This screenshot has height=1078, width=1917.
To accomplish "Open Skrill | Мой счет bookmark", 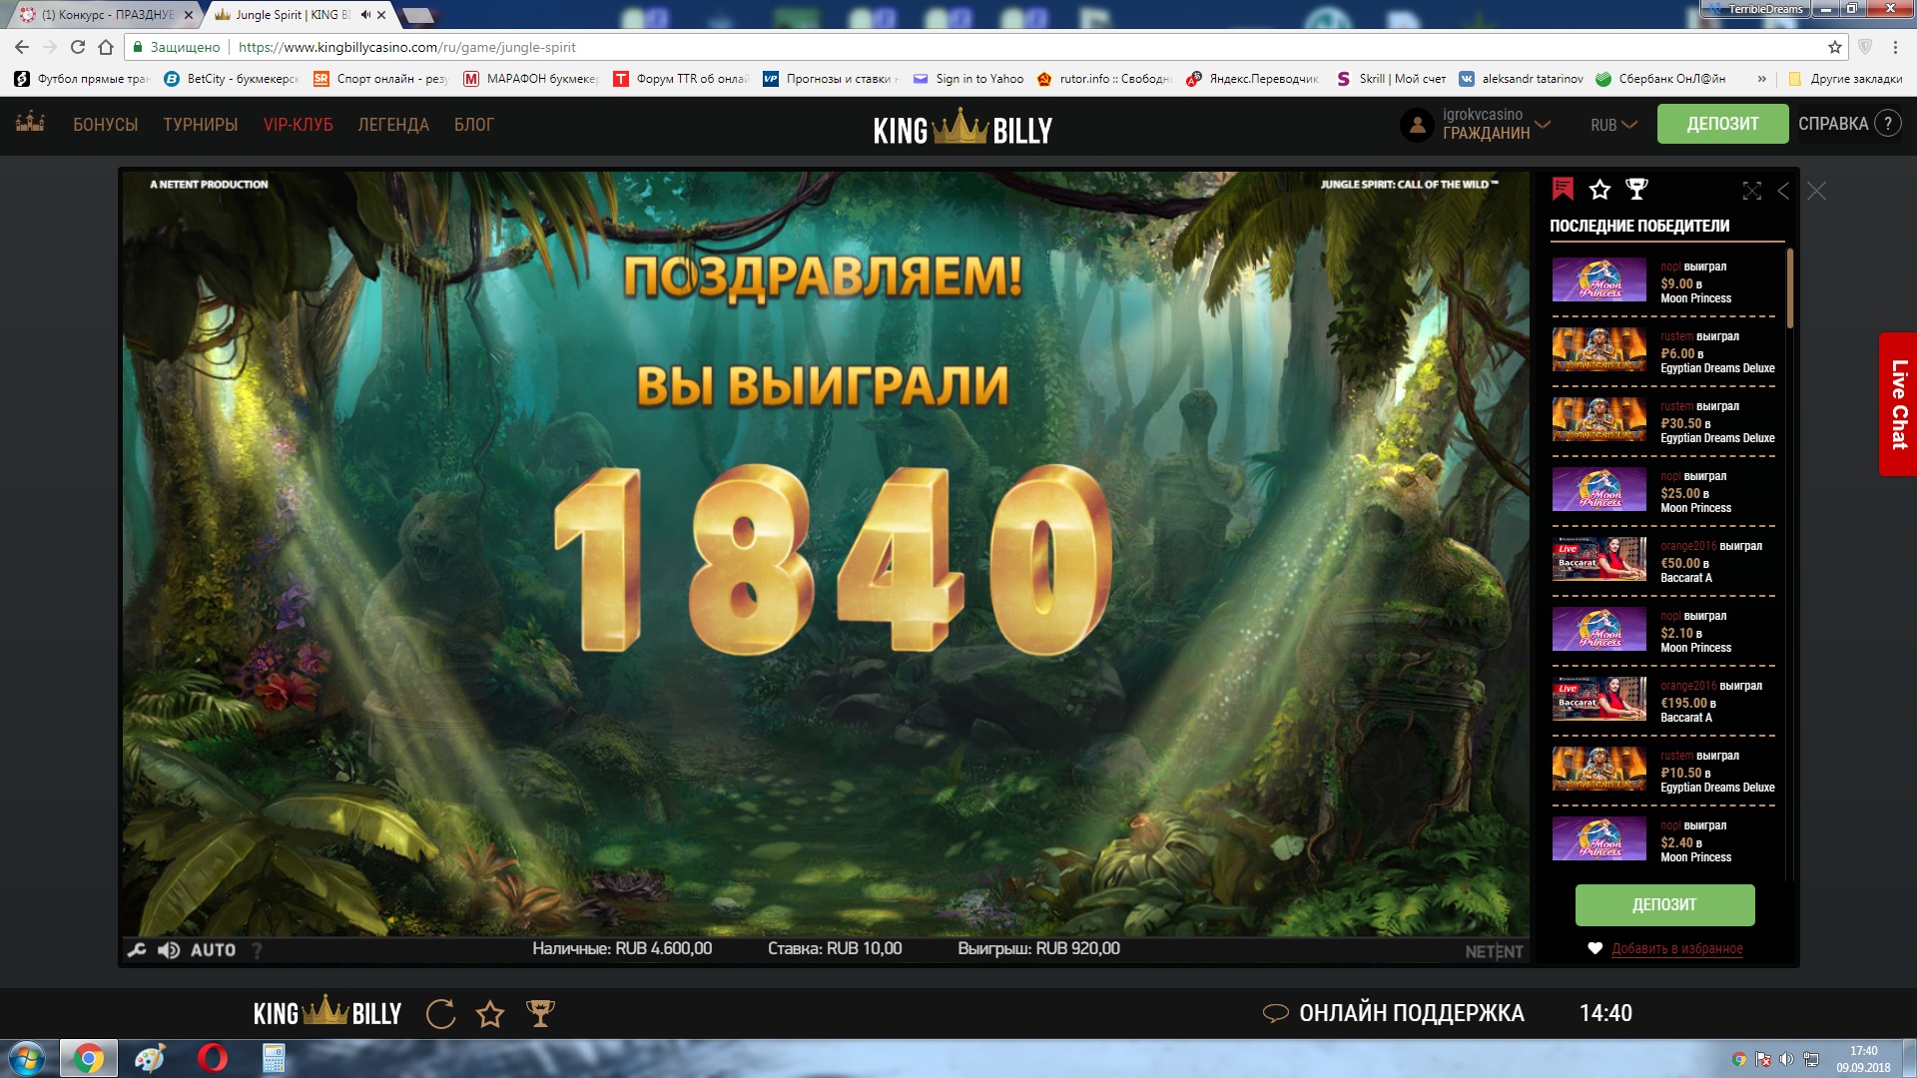I will (1391, 79).
